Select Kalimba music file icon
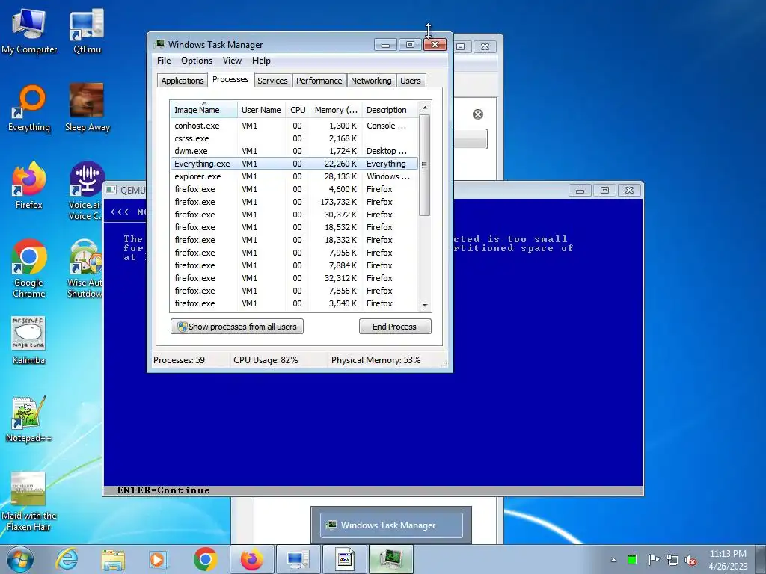Image resolution: width=766 pixels, height=574 pixels. [29, 341]
